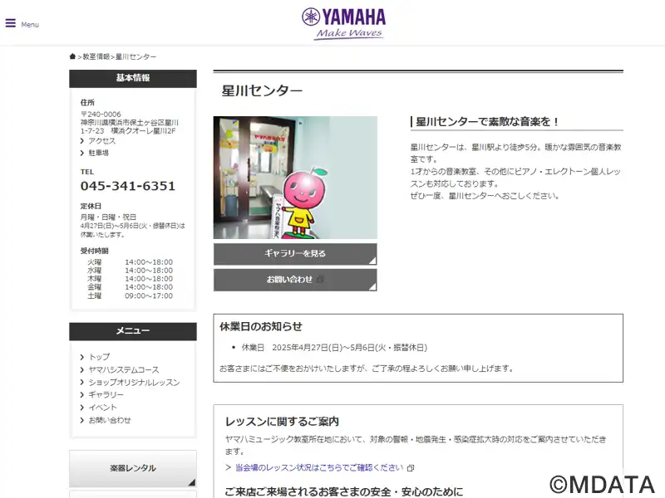Select ヤマハシステムコース in sidebar menu
Viewport: 665px width, 498px height.
(124, 369)
